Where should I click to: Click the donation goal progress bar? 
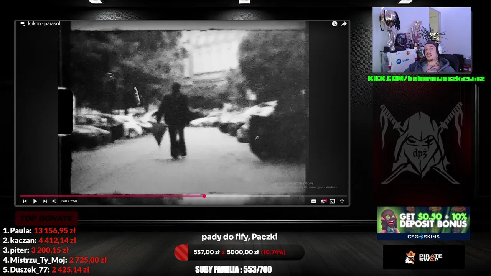point(239,252)
